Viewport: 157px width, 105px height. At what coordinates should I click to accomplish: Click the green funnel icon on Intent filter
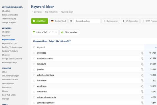34,32
